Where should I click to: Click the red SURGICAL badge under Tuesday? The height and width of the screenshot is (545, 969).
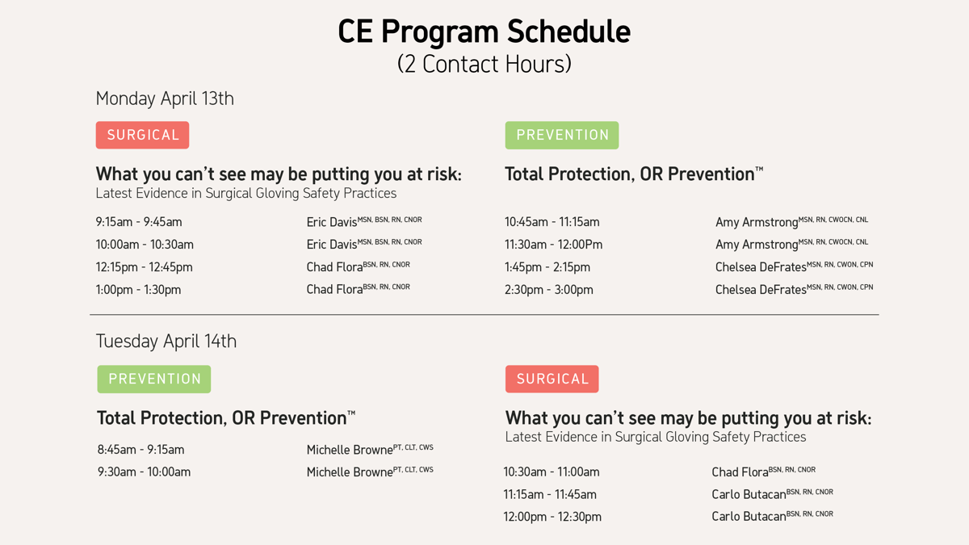(x=552, y=379)
